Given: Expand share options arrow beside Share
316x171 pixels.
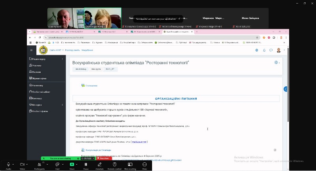Looking at the screenshot, I should [77, 164].
